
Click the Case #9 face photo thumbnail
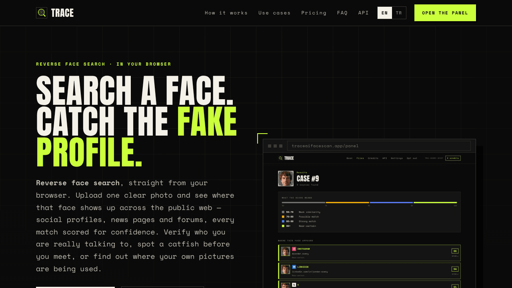[286, 178]
